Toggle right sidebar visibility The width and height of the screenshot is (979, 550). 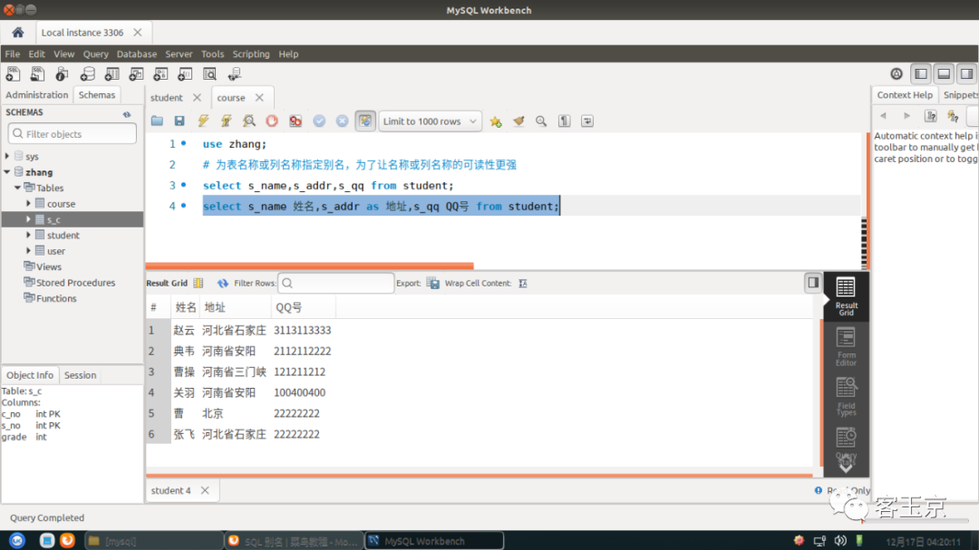pyautogui.click(x=966, y=73)
